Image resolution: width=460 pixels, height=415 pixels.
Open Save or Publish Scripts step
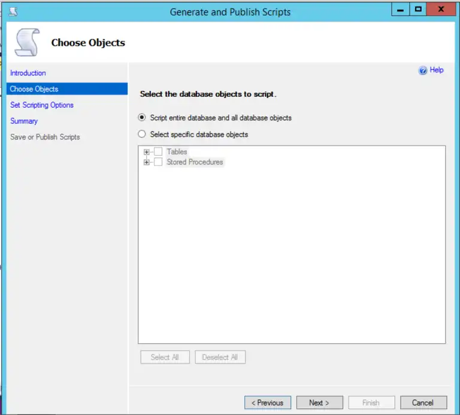(x=45, y=137)
